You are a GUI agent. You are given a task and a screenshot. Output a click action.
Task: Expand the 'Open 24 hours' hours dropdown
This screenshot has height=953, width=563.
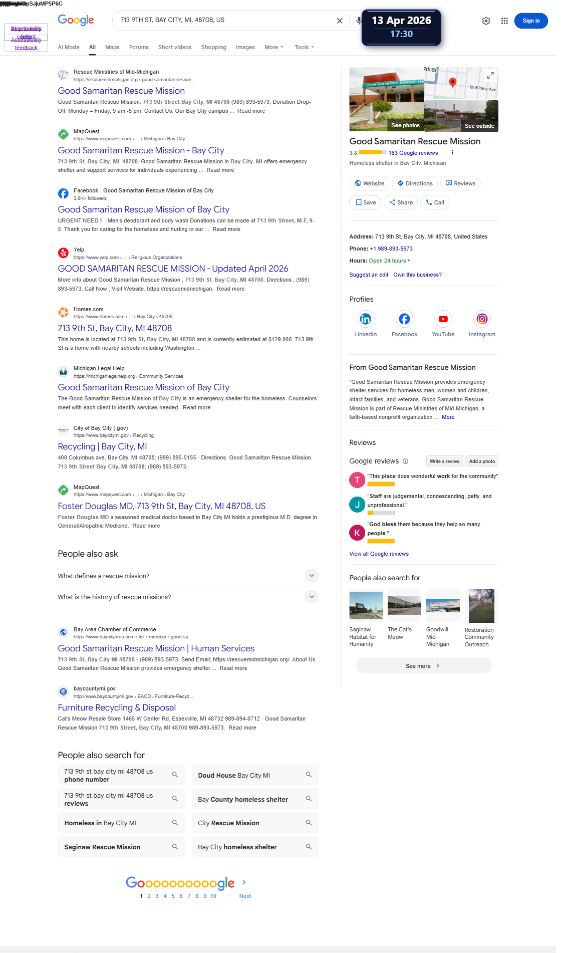click(390, 261)
